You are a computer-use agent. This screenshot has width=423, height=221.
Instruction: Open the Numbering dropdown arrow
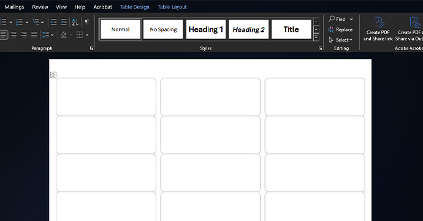[x=27, y=23]
